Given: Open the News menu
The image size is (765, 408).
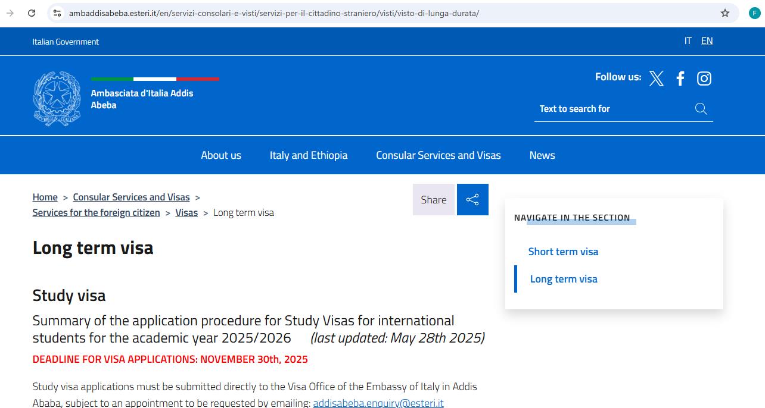Looking at the screenshot, I should 542,155.
